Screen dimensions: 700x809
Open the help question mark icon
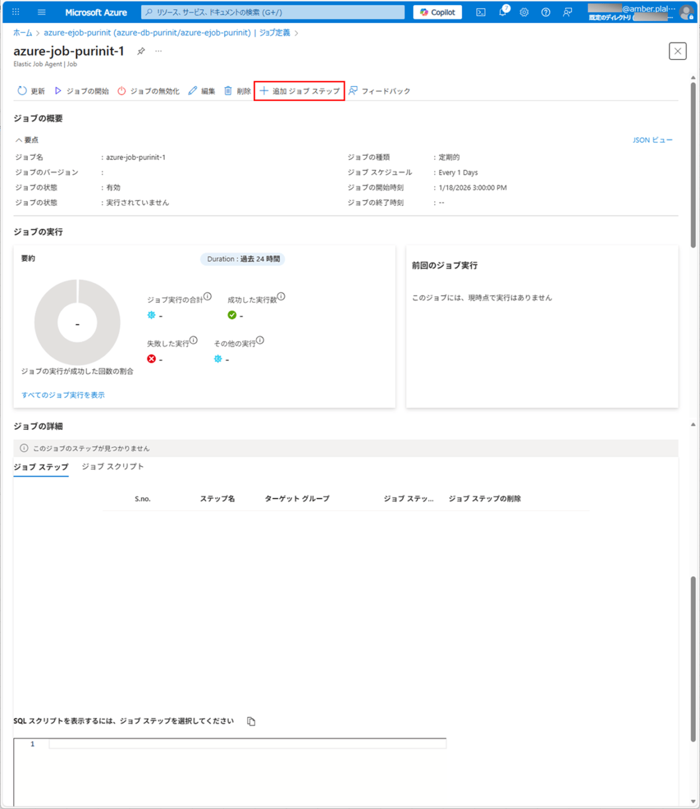546,12
